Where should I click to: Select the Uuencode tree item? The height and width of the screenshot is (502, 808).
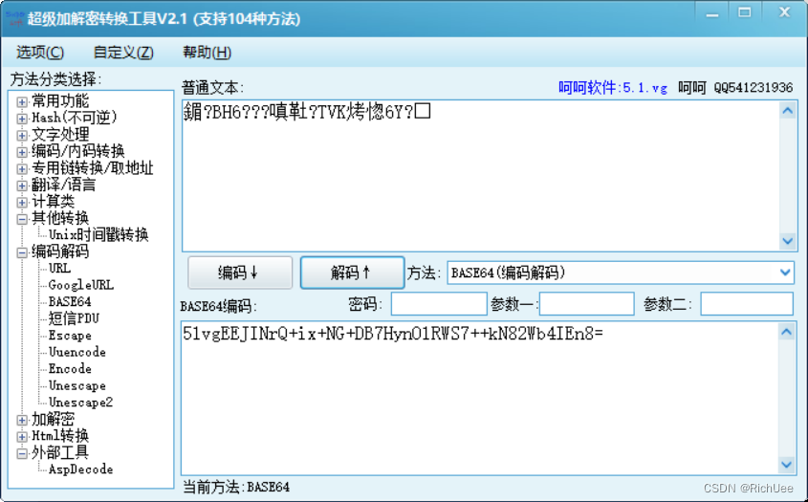[77, 352]
